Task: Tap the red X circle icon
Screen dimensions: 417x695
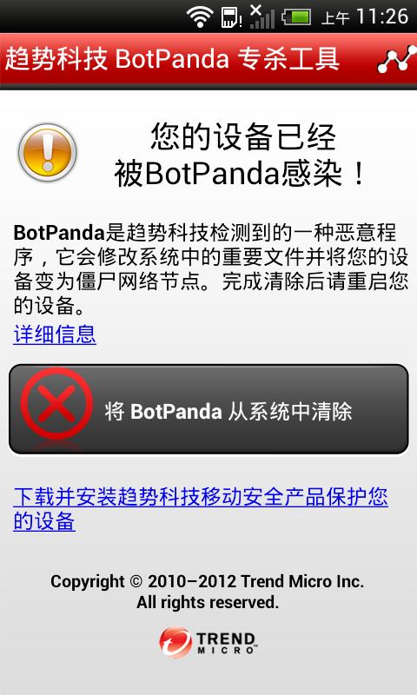Action: (56, 403)
